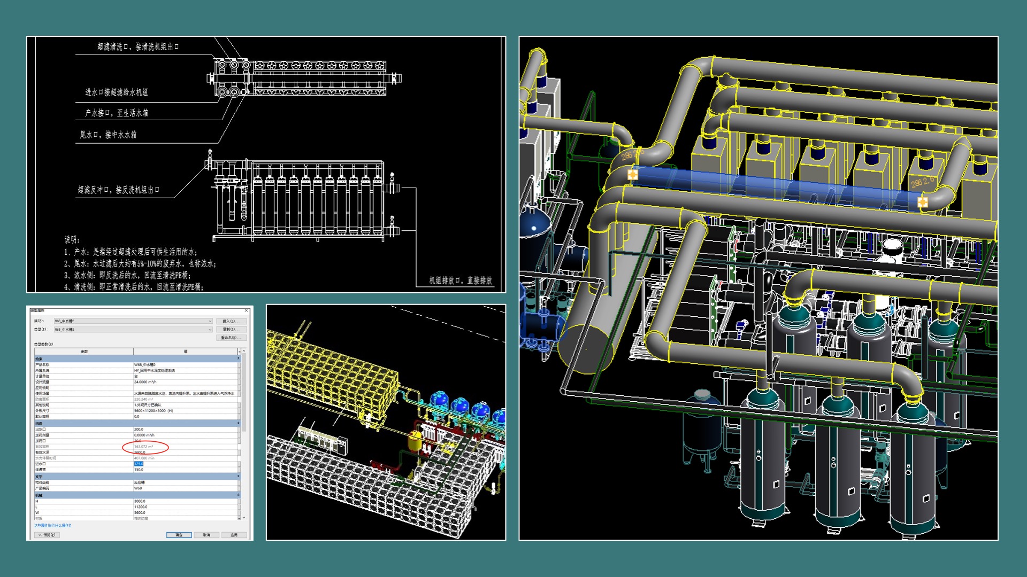Click the 进水口 value field 125.0
Image resolution: width=1027 pixels, height=577 pixels.
[139, 464]
